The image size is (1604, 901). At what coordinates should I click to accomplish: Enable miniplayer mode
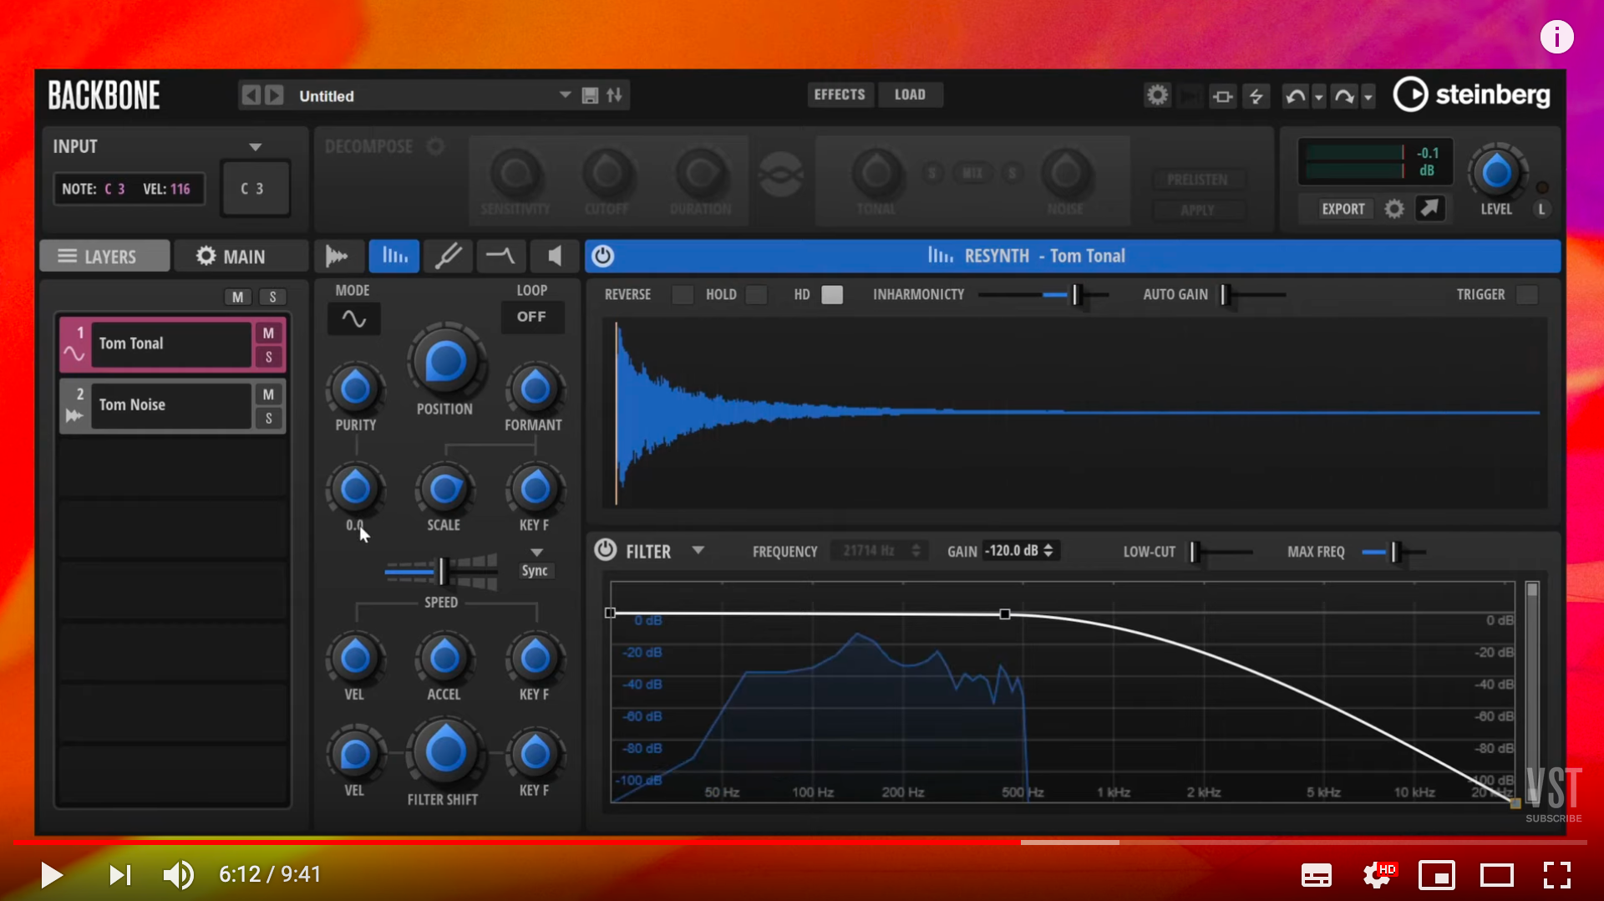[1437, 875]
